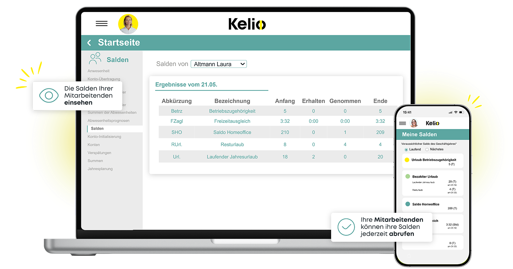Click the Abkürzung column header
513x269 pixels.
177,101
